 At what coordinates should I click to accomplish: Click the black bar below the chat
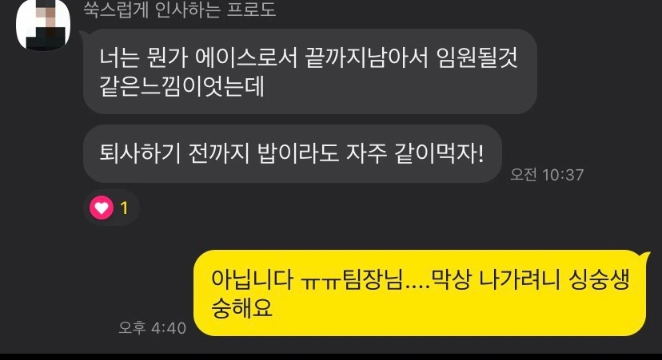331,357
